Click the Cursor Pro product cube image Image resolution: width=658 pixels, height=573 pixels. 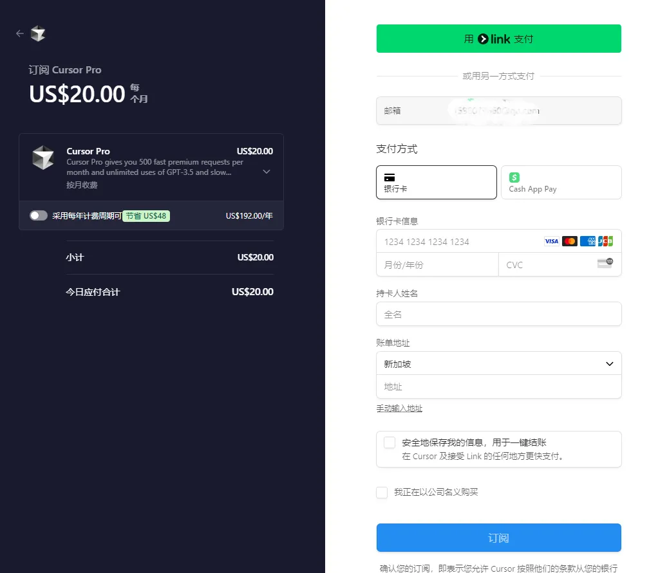pyautogui.click(x=43, y=158)
